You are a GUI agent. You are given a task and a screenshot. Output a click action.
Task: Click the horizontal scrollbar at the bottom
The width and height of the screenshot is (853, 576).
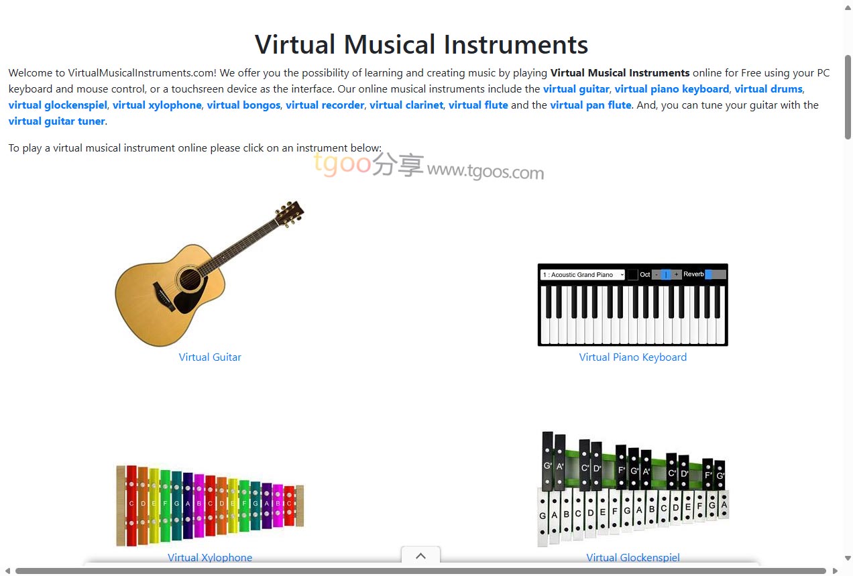pyautogui.click(x=420, y=571)
